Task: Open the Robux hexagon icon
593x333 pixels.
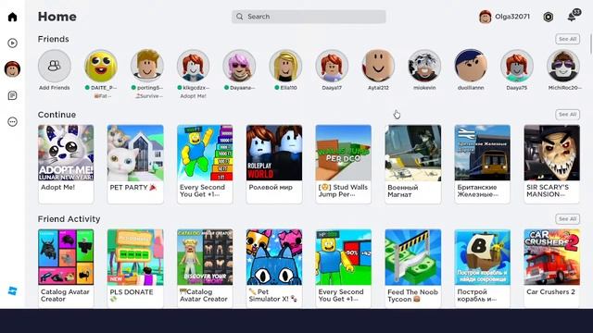Action: (548, 17)
